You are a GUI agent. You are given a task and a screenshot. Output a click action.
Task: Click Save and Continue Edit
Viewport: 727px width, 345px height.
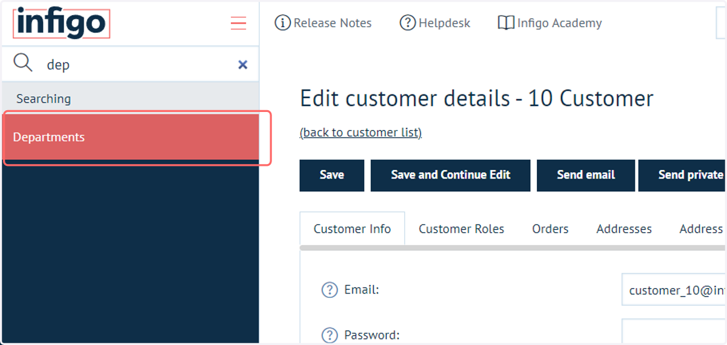click(451, 176)
